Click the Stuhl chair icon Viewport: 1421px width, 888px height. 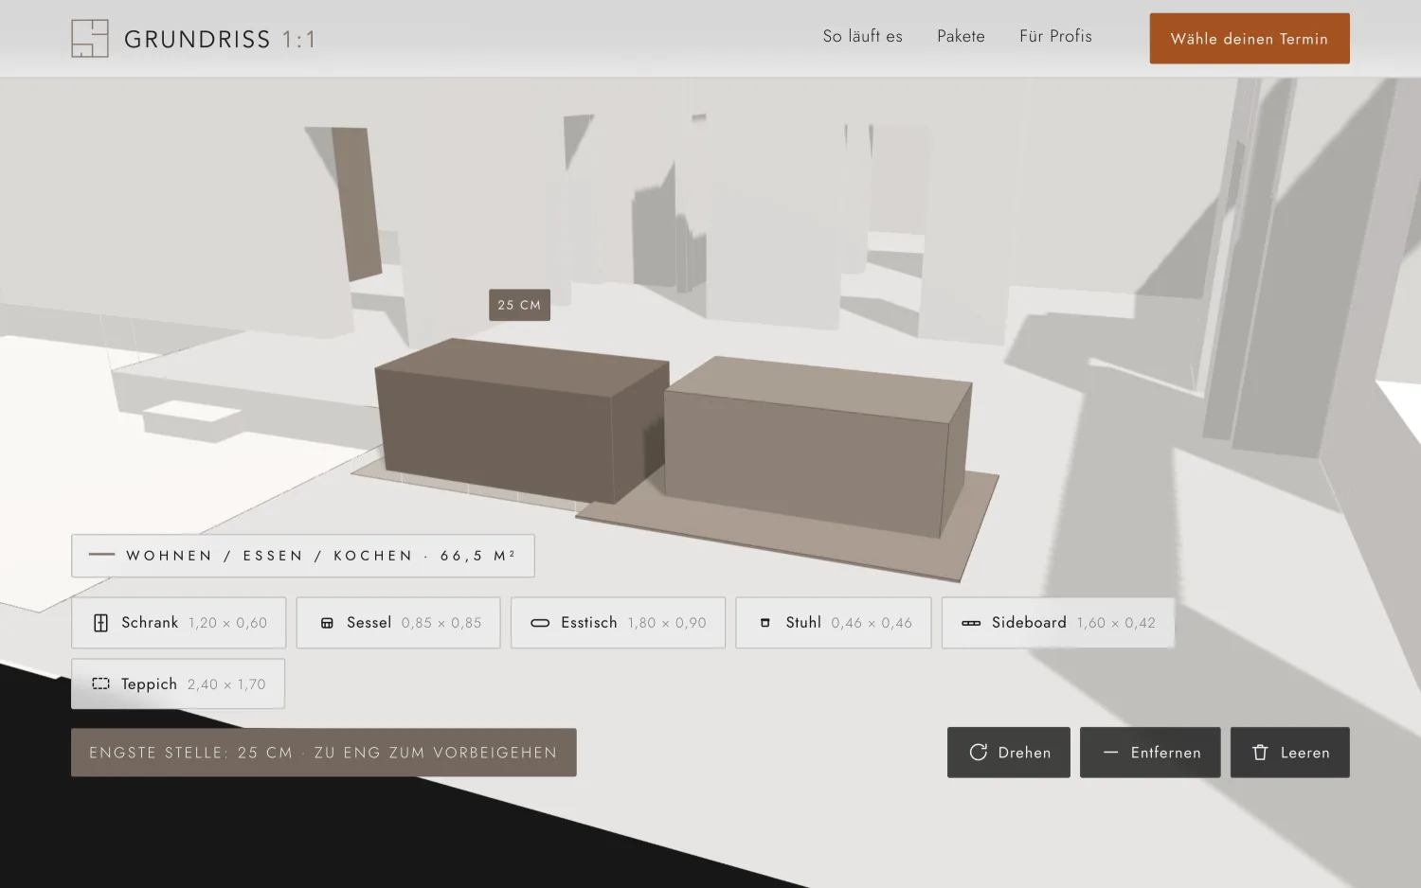tap(764, 623)
